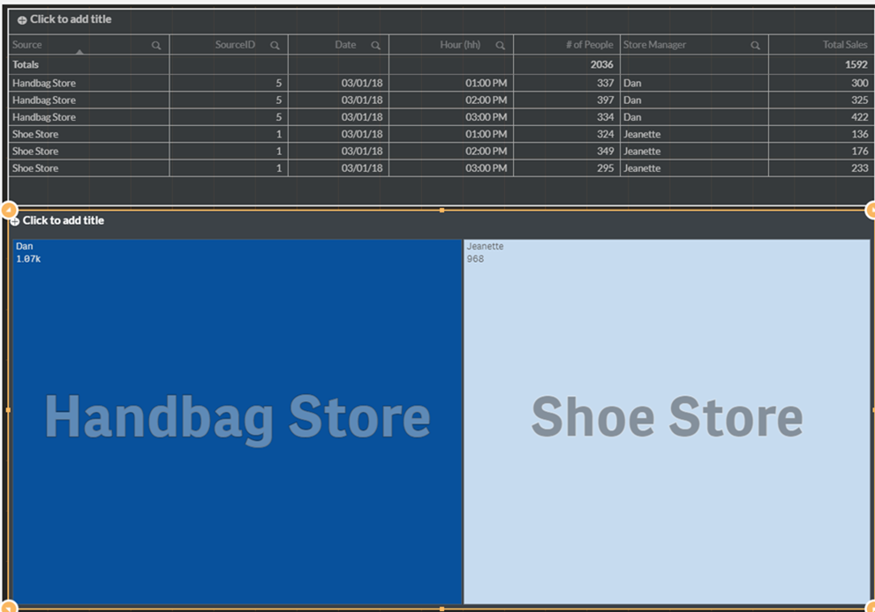Click the Date column search icon
The image size is (875, 612).
click(375, 46)
